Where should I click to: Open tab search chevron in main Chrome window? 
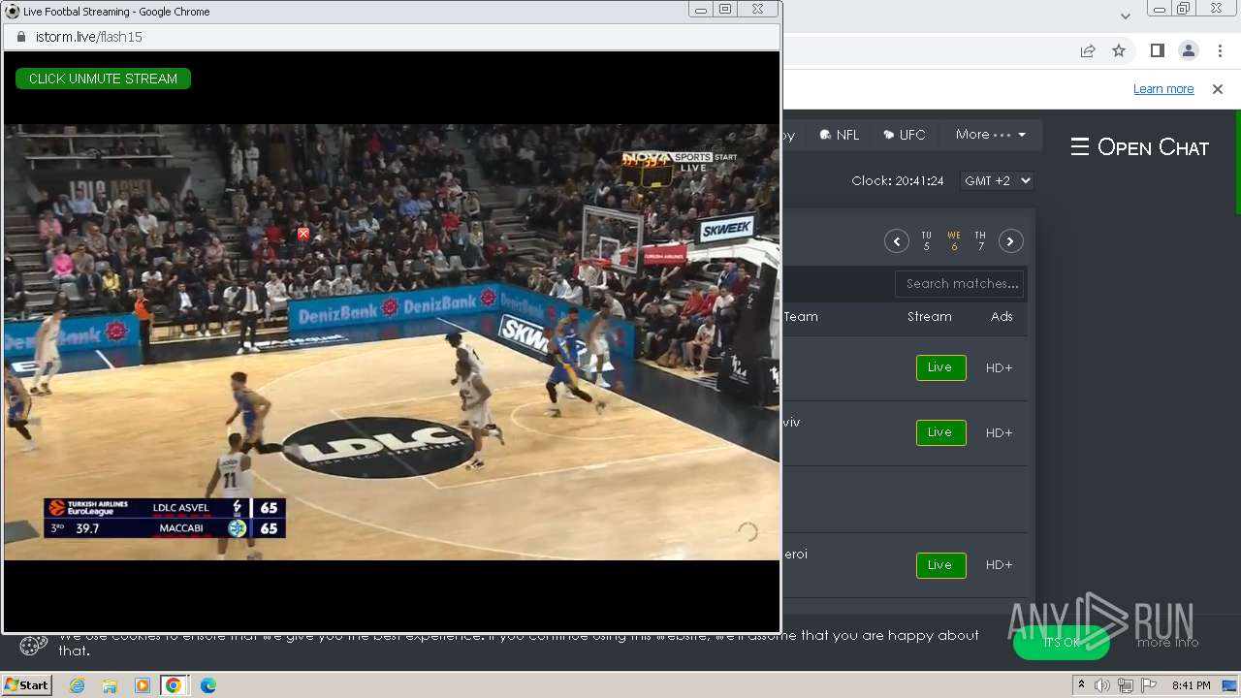[x=1125, y=16]
